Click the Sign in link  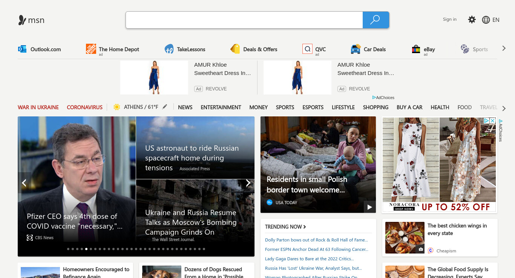click(450, 19)
